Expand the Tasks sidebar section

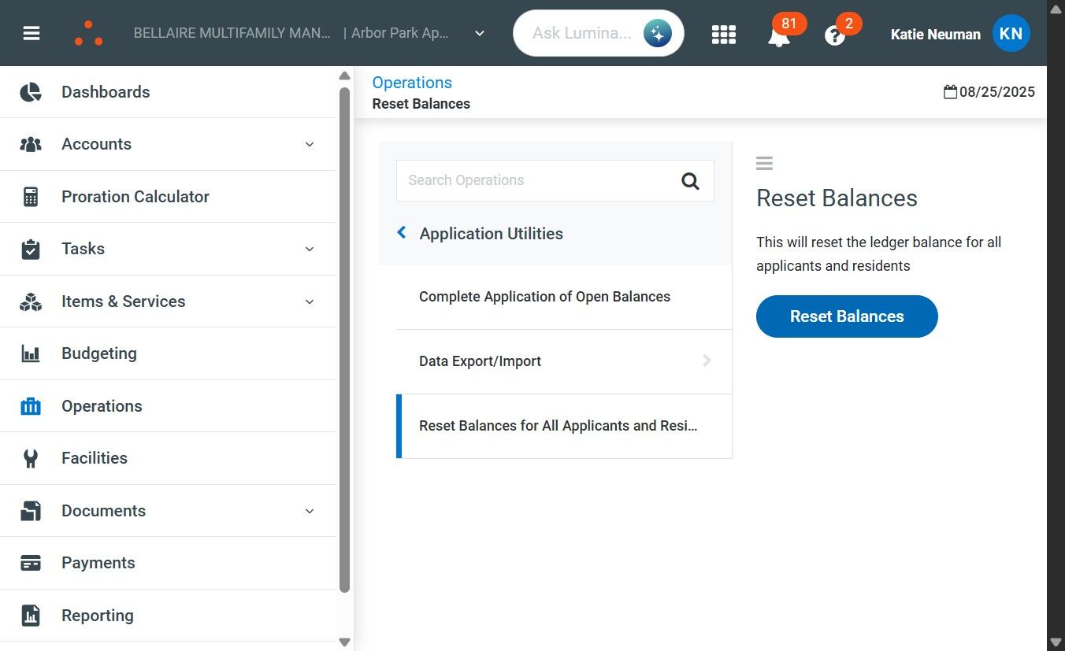(310, 249)
